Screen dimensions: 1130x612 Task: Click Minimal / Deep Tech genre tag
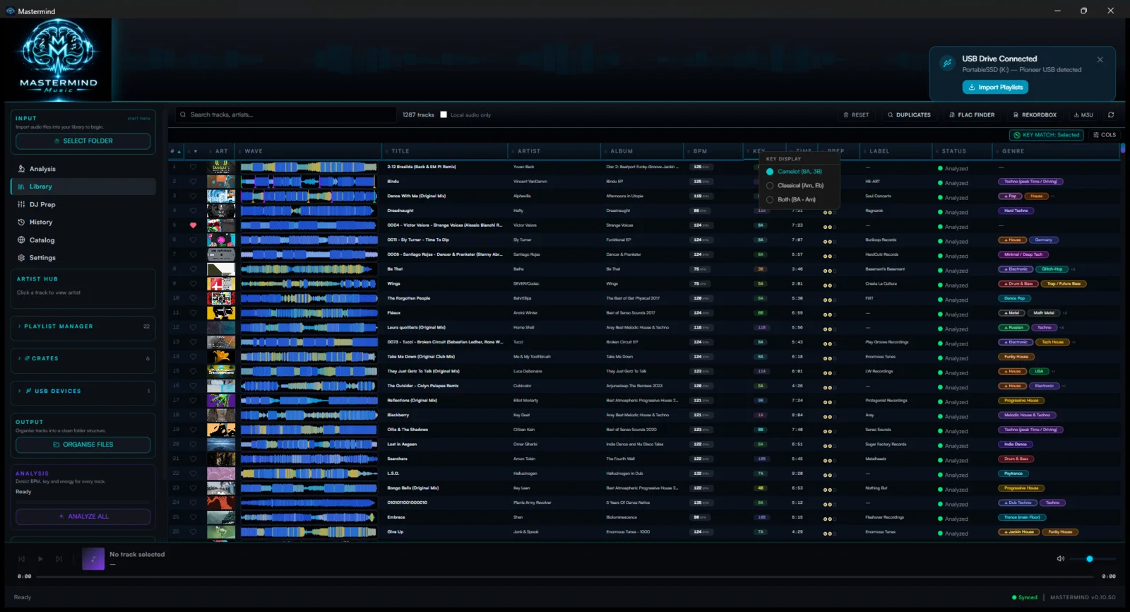pos(1023,254)
